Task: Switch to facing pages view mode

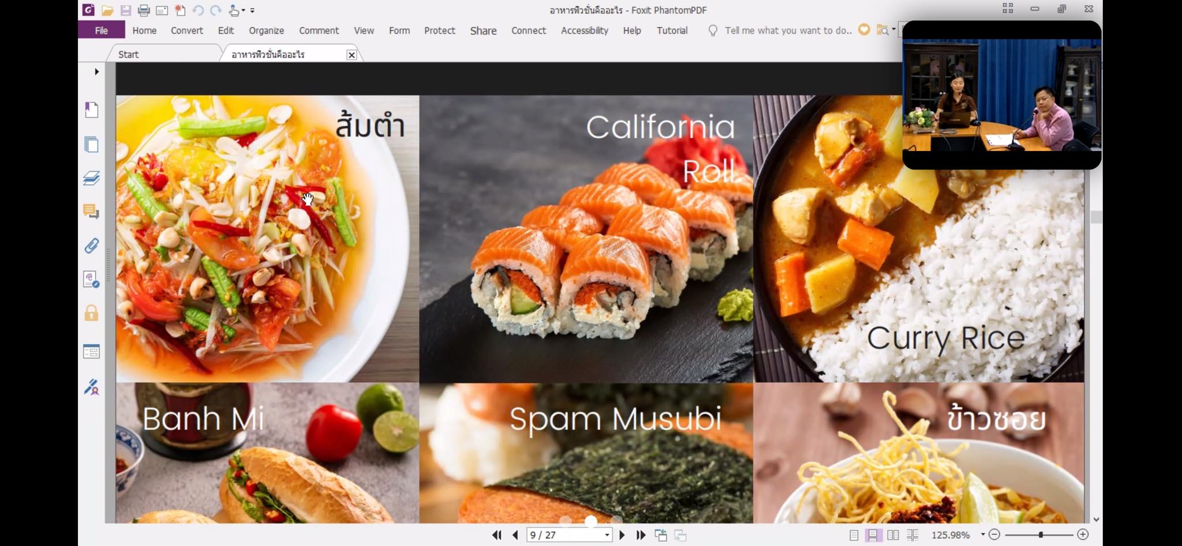Action: pos(893,535)
